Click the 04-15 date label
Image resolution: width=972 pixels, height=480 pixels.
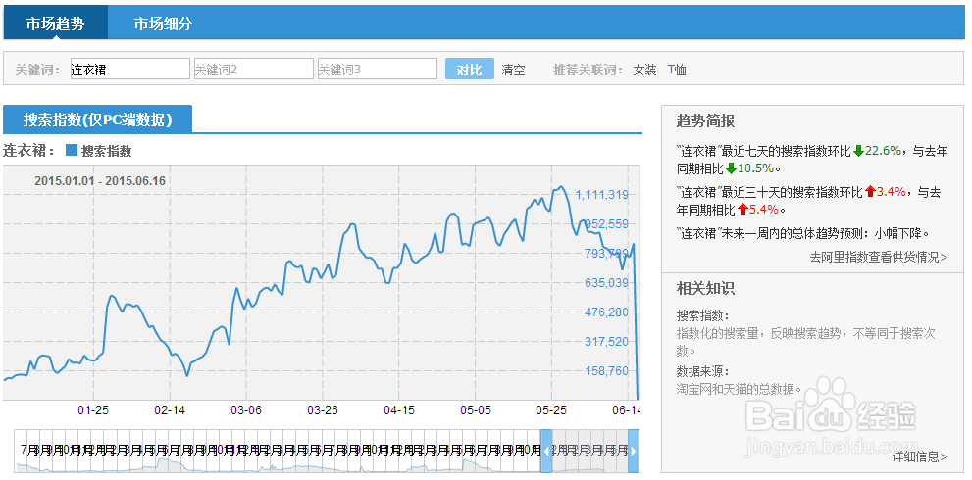tap(399, 410)
